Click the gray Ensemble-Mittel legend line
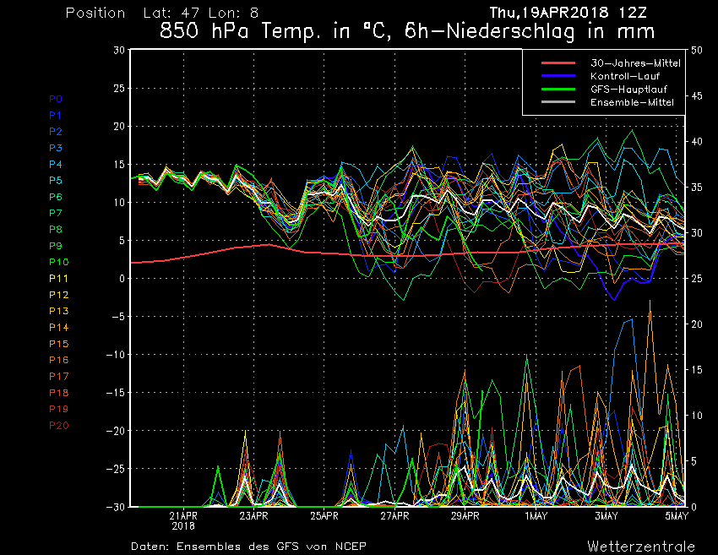This screenshot has height=555, width=718. coord(558,102)
